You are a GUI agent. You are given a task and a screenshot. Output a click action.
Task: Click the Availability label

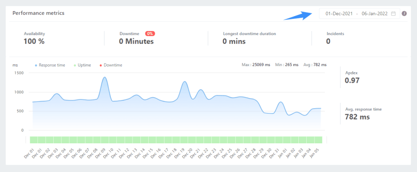pos(34,34)
